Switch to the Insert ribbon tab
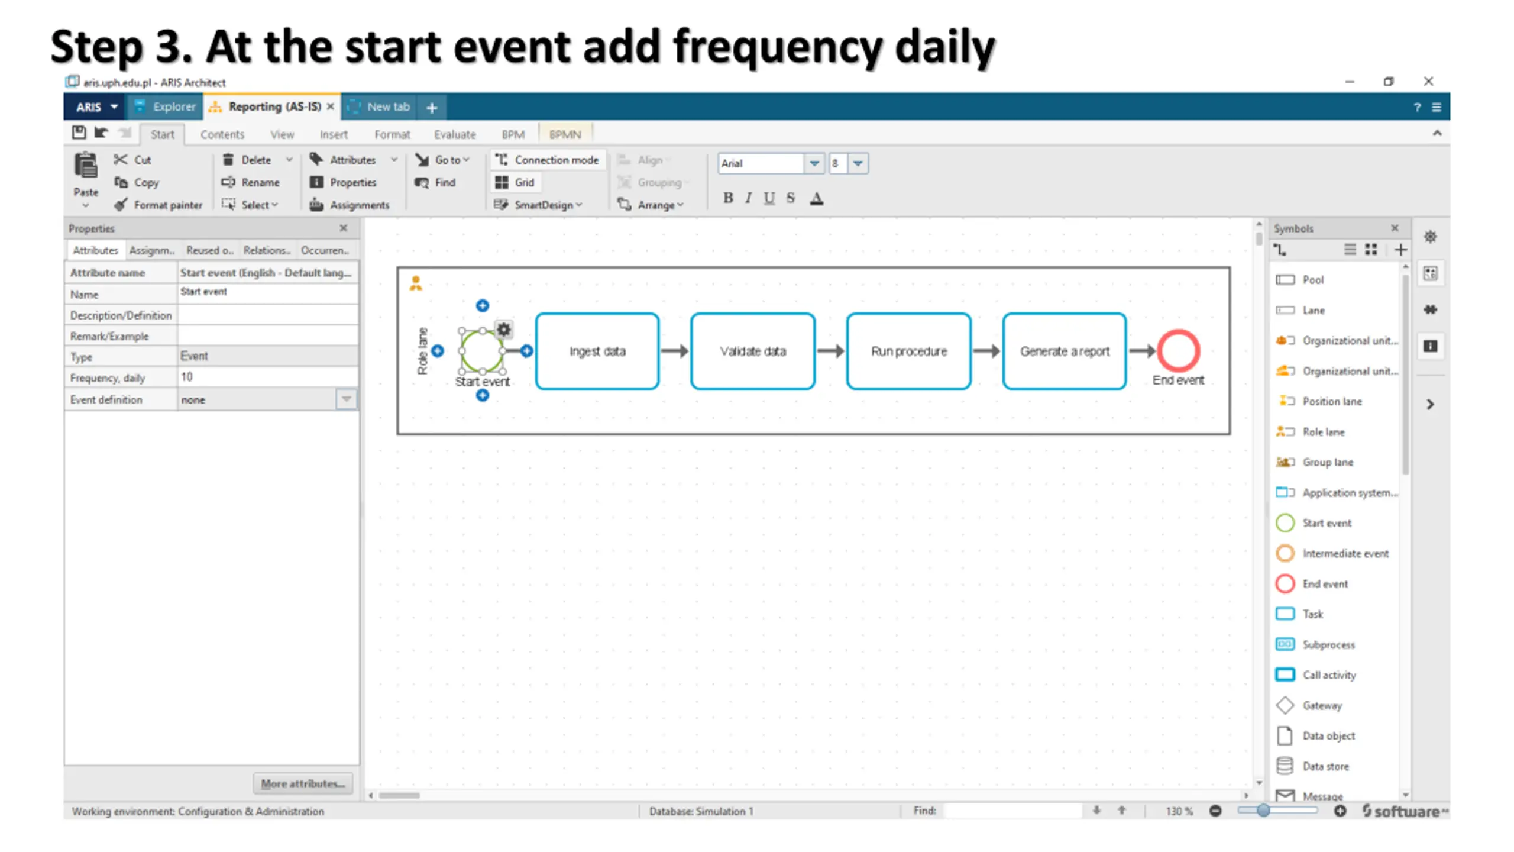Screen dimensions: 1514x852 [x=334, y=134]
